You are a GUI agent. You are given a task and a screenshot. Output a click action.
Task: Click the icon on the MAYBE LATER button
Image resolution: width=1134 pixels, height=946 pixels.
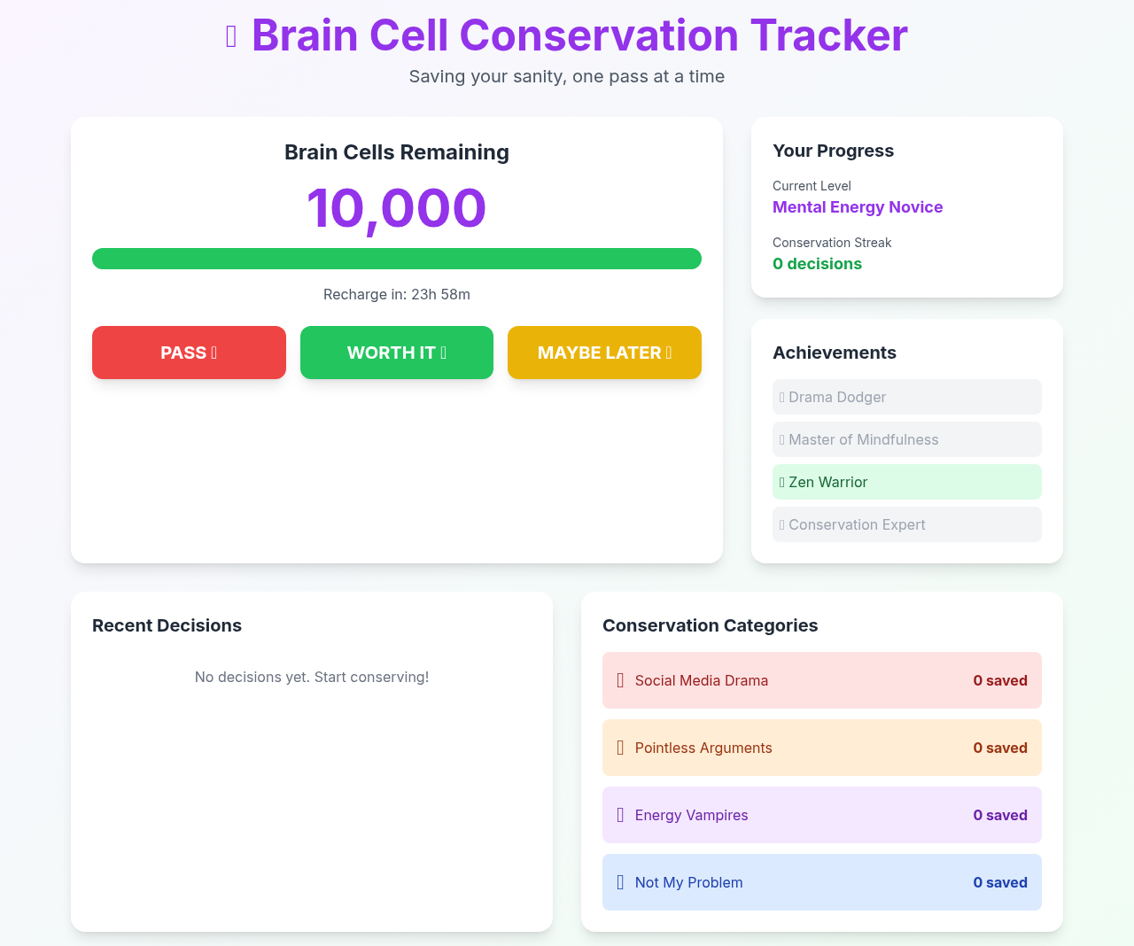(x=670, y=353)
